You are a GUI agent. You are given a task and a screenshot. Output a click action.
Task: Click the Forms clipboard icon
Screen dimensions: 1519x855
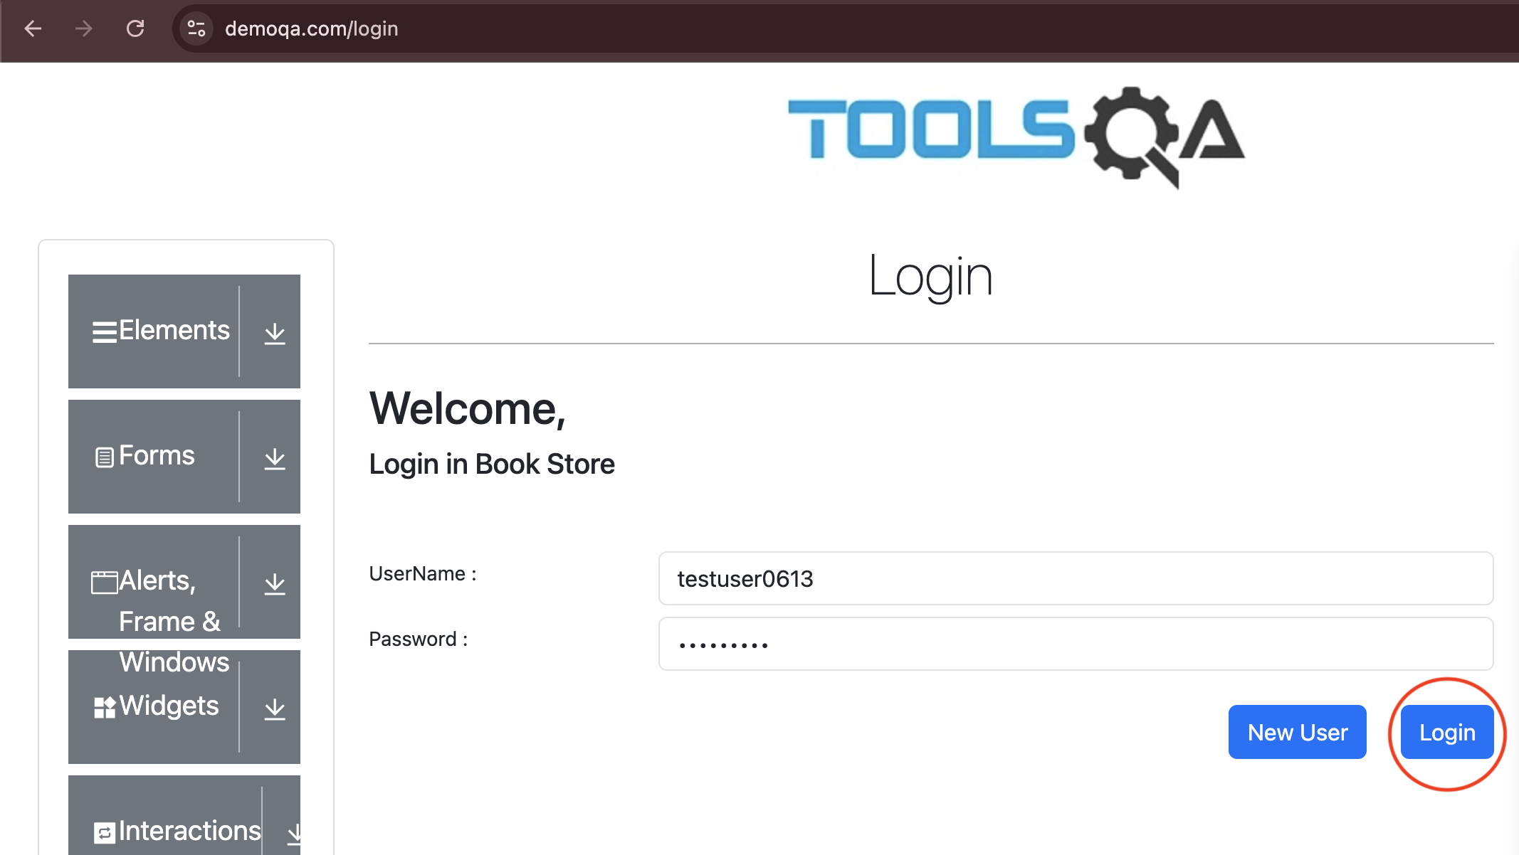pyautogui.click(x=105, y=457)
